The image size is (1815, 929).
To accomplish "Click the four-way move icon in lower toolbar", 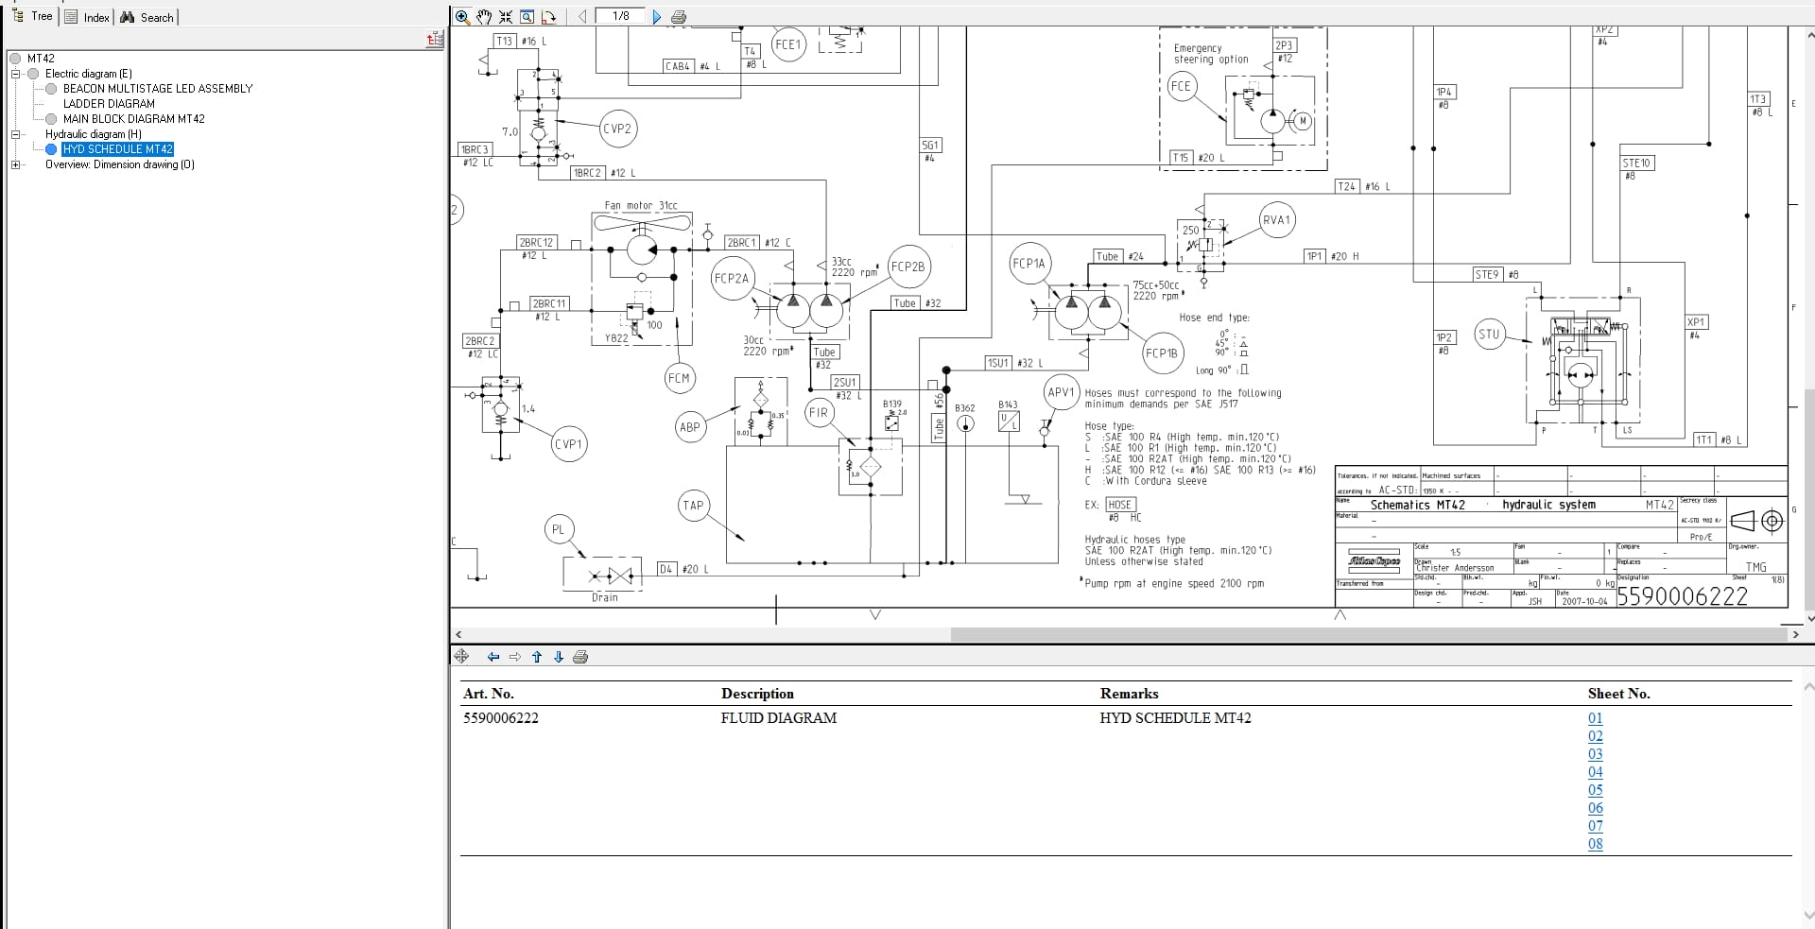I will point(461,656).
